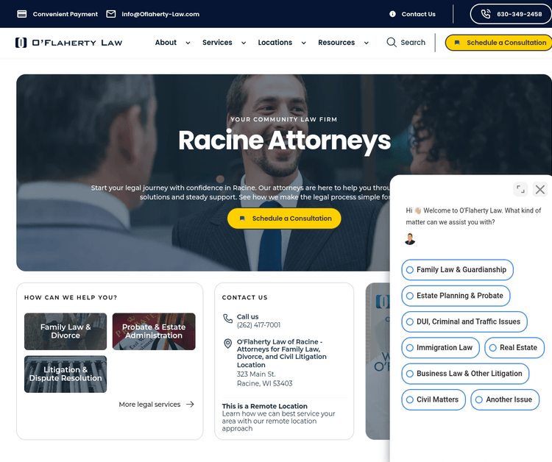This screenshot has width=552, height=462.
Task: Select Real Estate option
Action: (x=514, y=348)
